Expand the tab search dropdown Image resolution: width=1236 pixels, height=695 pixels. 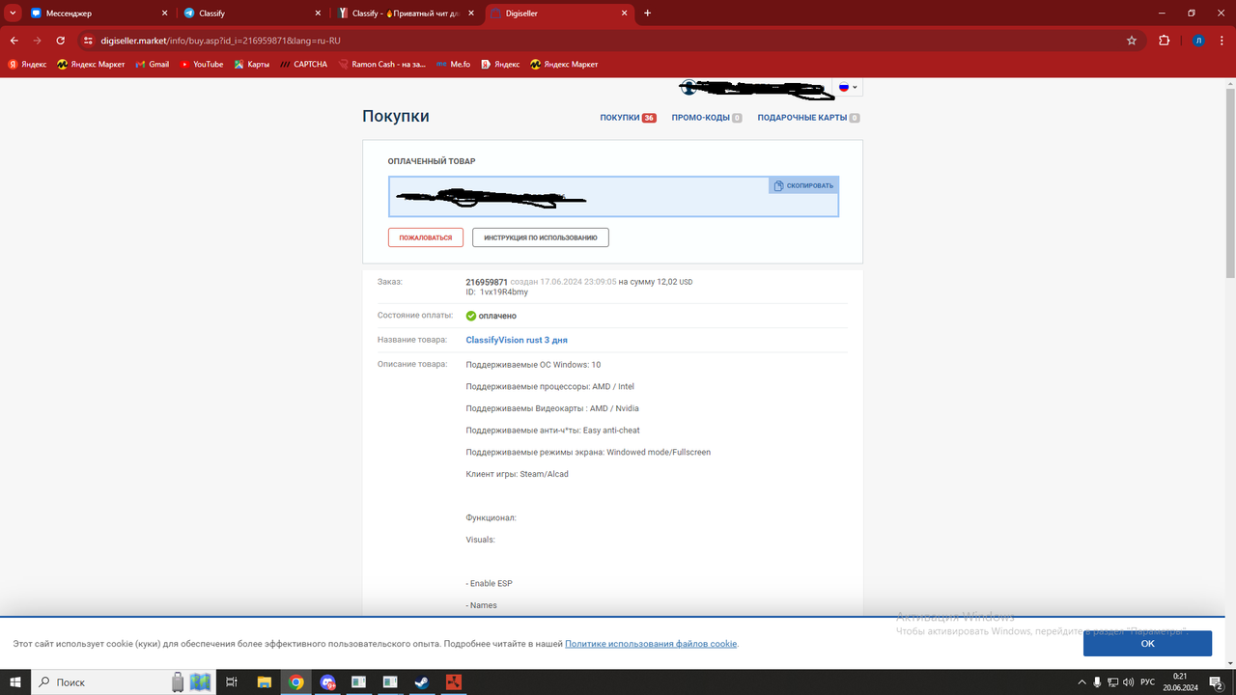click(13, 14)
